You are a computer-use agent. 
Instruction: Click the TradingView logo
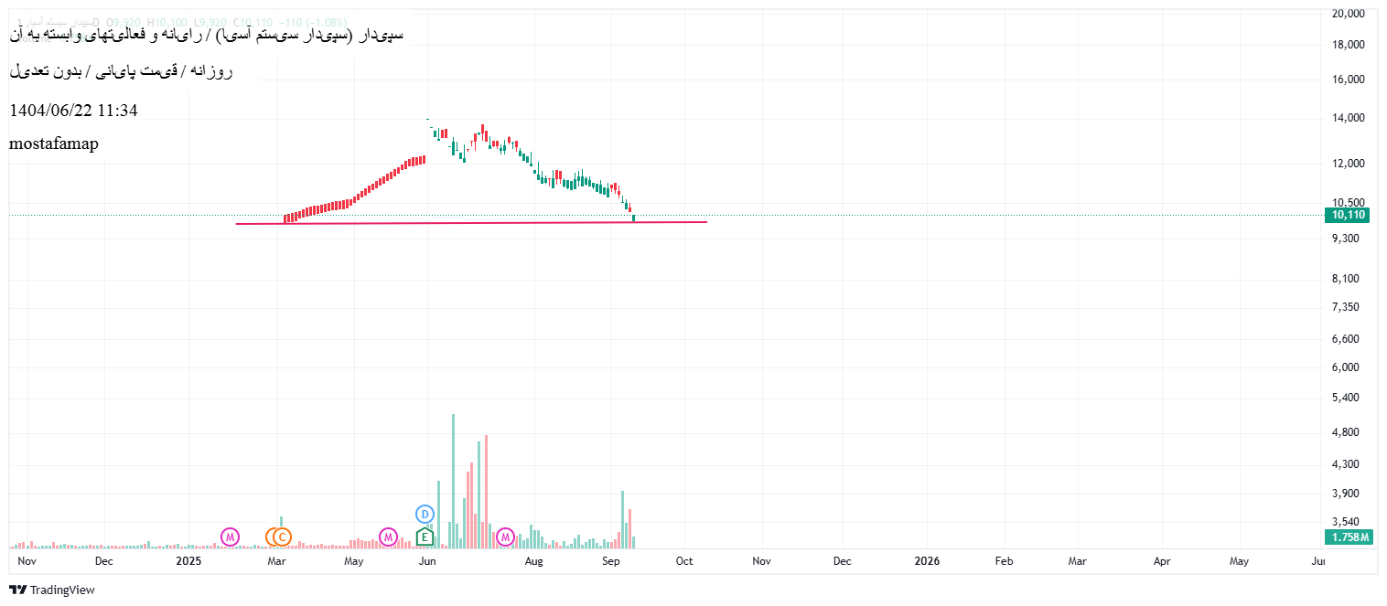52,590
